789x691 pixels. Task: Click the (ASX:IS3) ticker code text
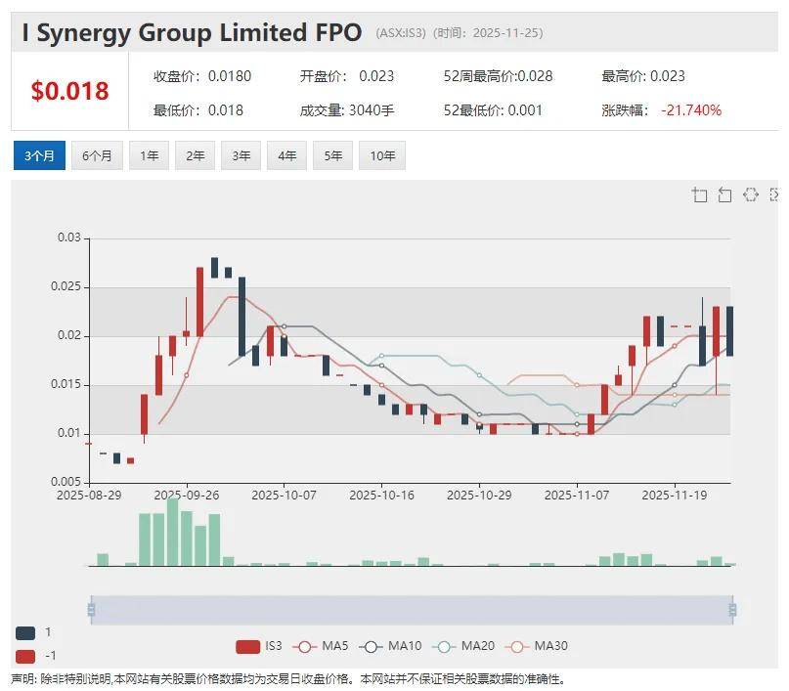click(401, 33)
